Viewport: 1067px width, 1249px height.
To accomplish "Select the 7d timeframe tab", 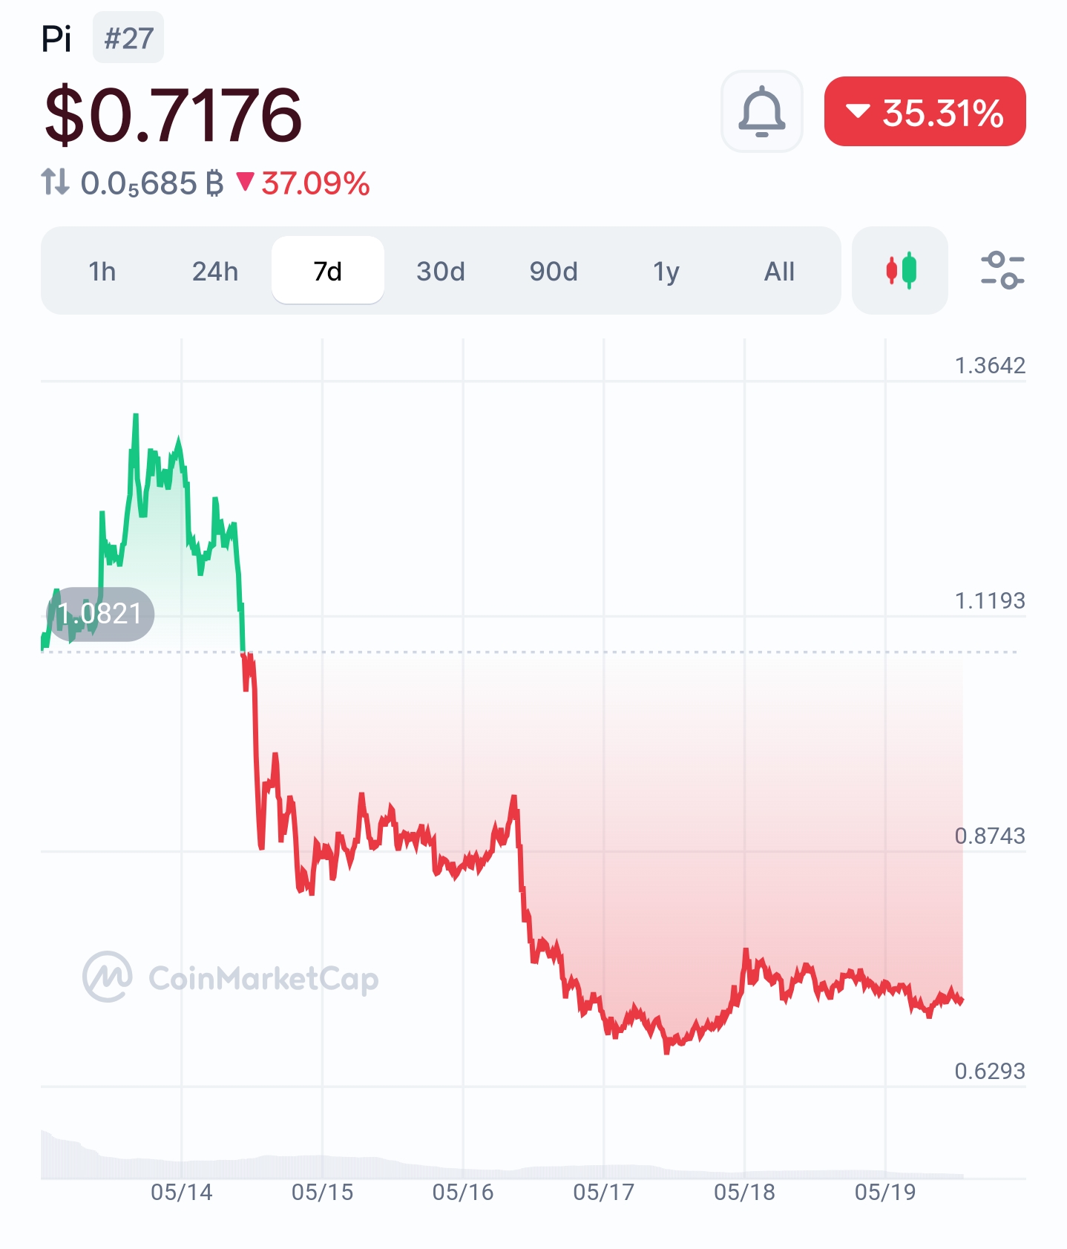I will click(328, 271).
